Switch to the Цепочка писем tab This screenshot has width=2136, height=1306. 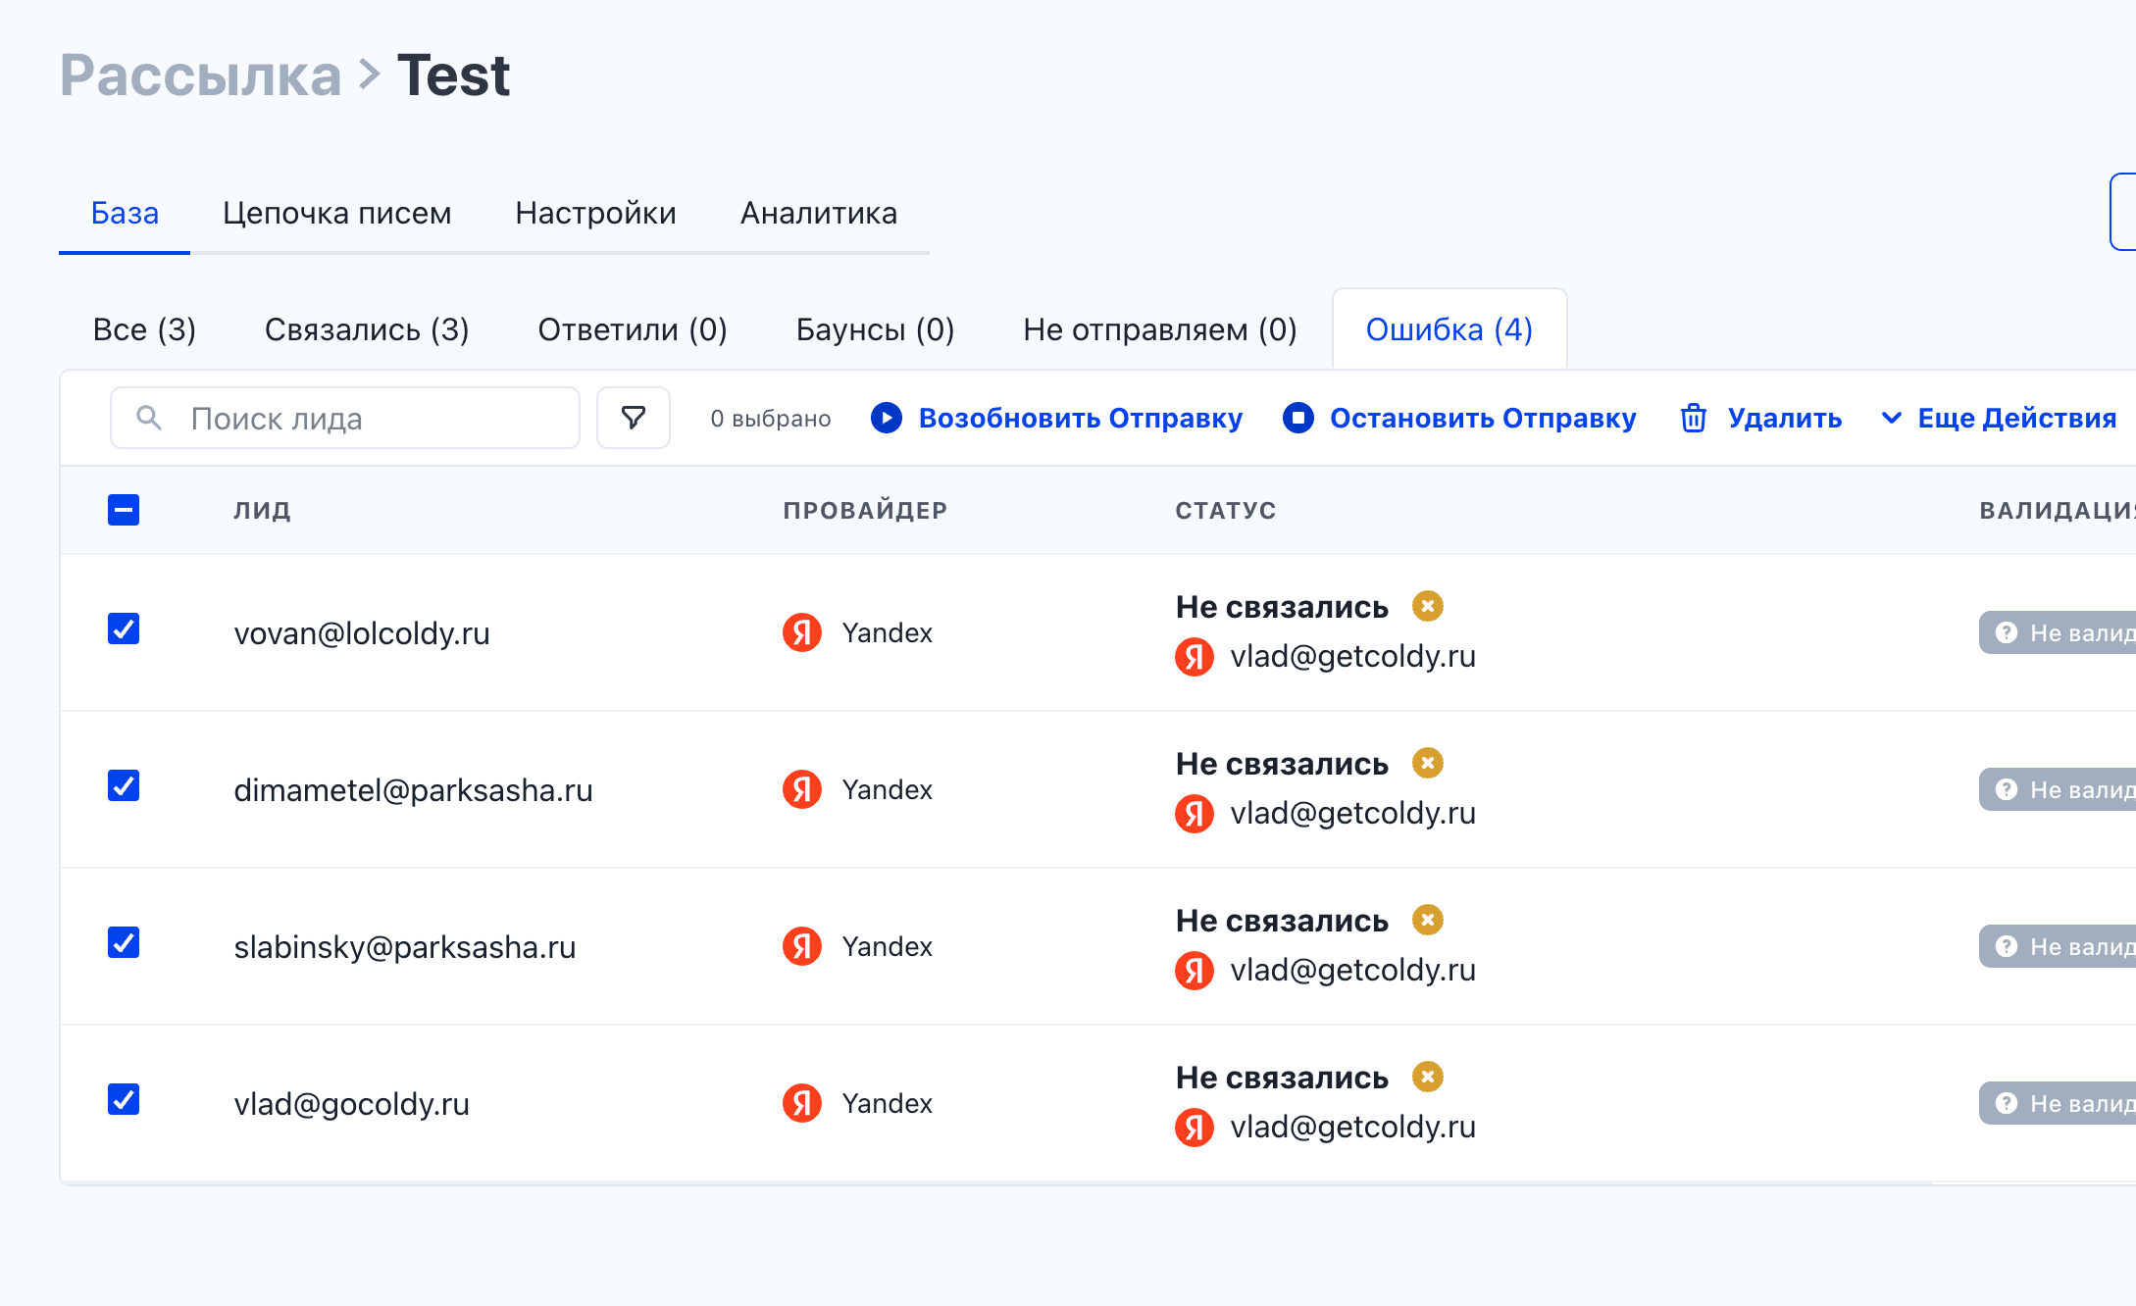click(x=336, y=213)
